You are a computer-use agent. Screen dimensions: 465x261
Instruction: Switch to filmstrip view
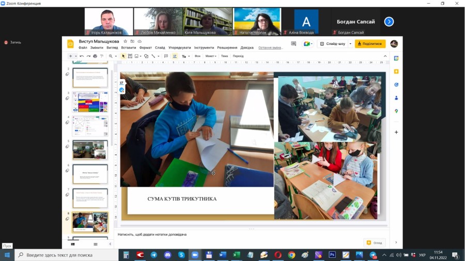click(73, 244)
